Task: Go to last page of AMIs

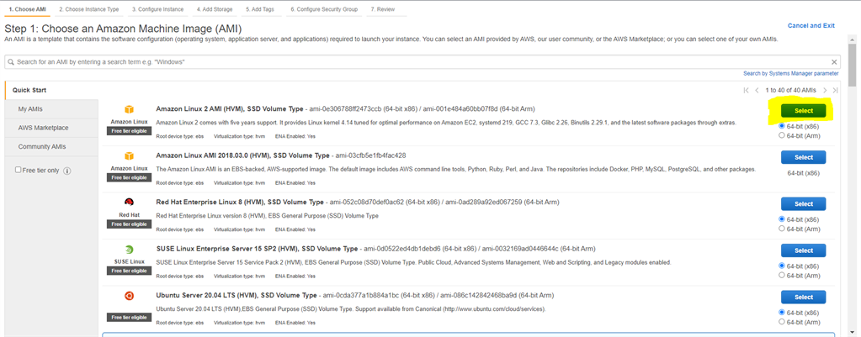Action: pos(835,90)
